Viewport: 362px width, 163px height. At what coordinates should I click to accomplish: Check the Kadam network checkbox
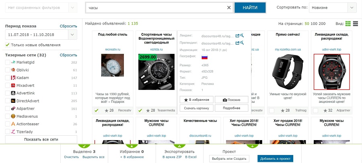[x=8, y=78]
